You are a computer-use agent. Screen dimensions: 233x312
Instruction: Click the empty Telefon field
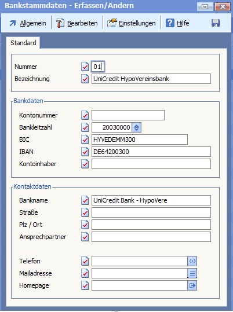tap(139, 261)
